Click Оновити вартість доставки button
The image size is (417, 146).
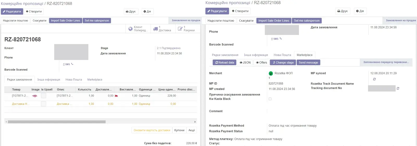(x=152, y=130)
